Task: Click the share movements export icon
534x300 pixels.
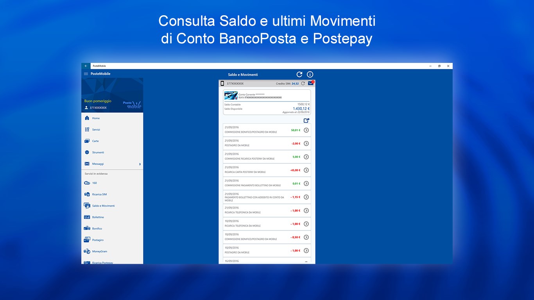Action: pos(307,120)
